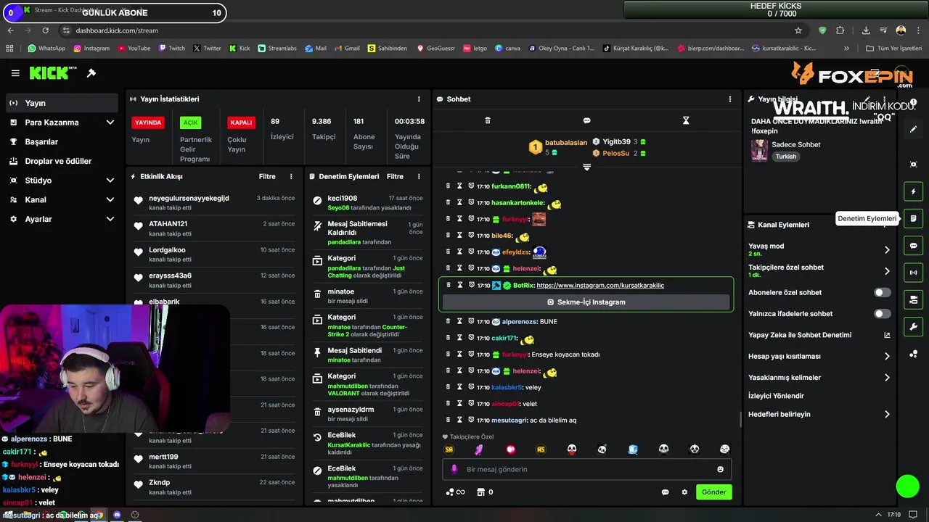Open the instagram.com/kursatkarakilic link
Image resolution: width=929 pixels, height=522 pixels.
tap(600, 286)
